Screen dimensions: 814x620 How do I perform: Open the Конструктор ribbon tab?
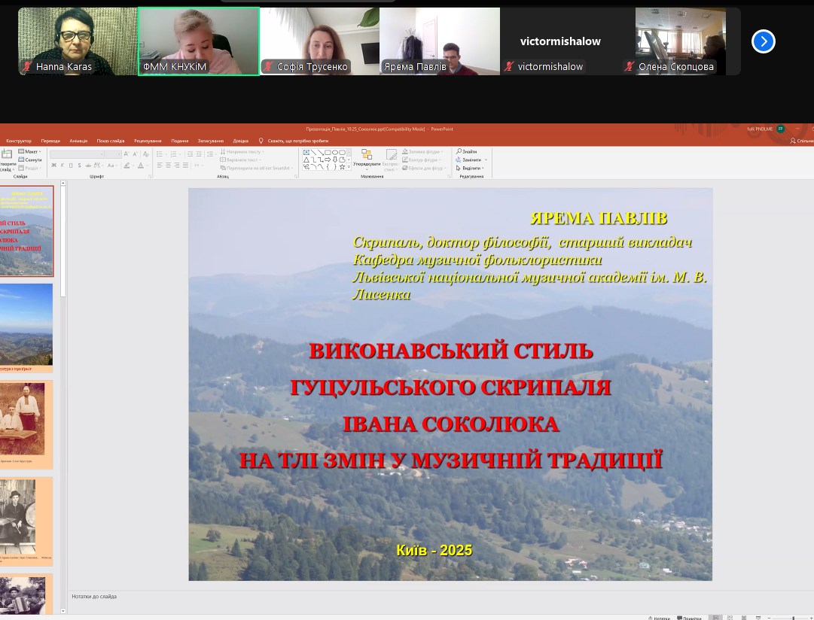click(19, 141)
